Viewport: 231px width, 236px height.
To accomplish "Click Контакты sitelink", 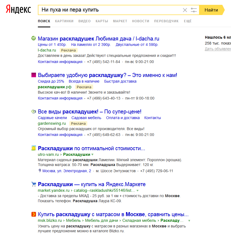I will [x=153, y=118].
